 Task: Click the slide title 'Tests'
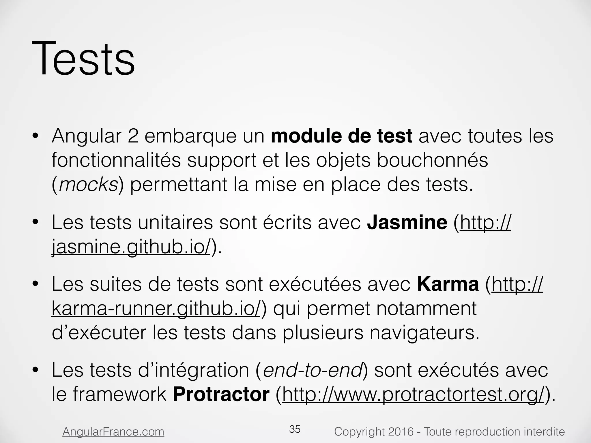tap(83, 58)
